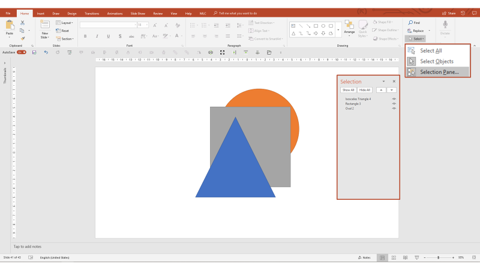The image size is (480, 270).
Task: Click the Cut scissors icon
Action: (x=22, y=23)
